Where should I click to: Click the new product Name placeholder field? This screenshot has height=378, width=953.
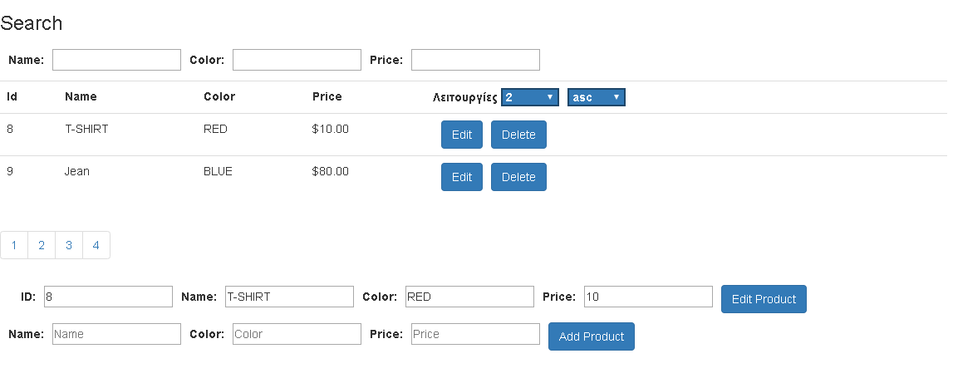(116, 334)
